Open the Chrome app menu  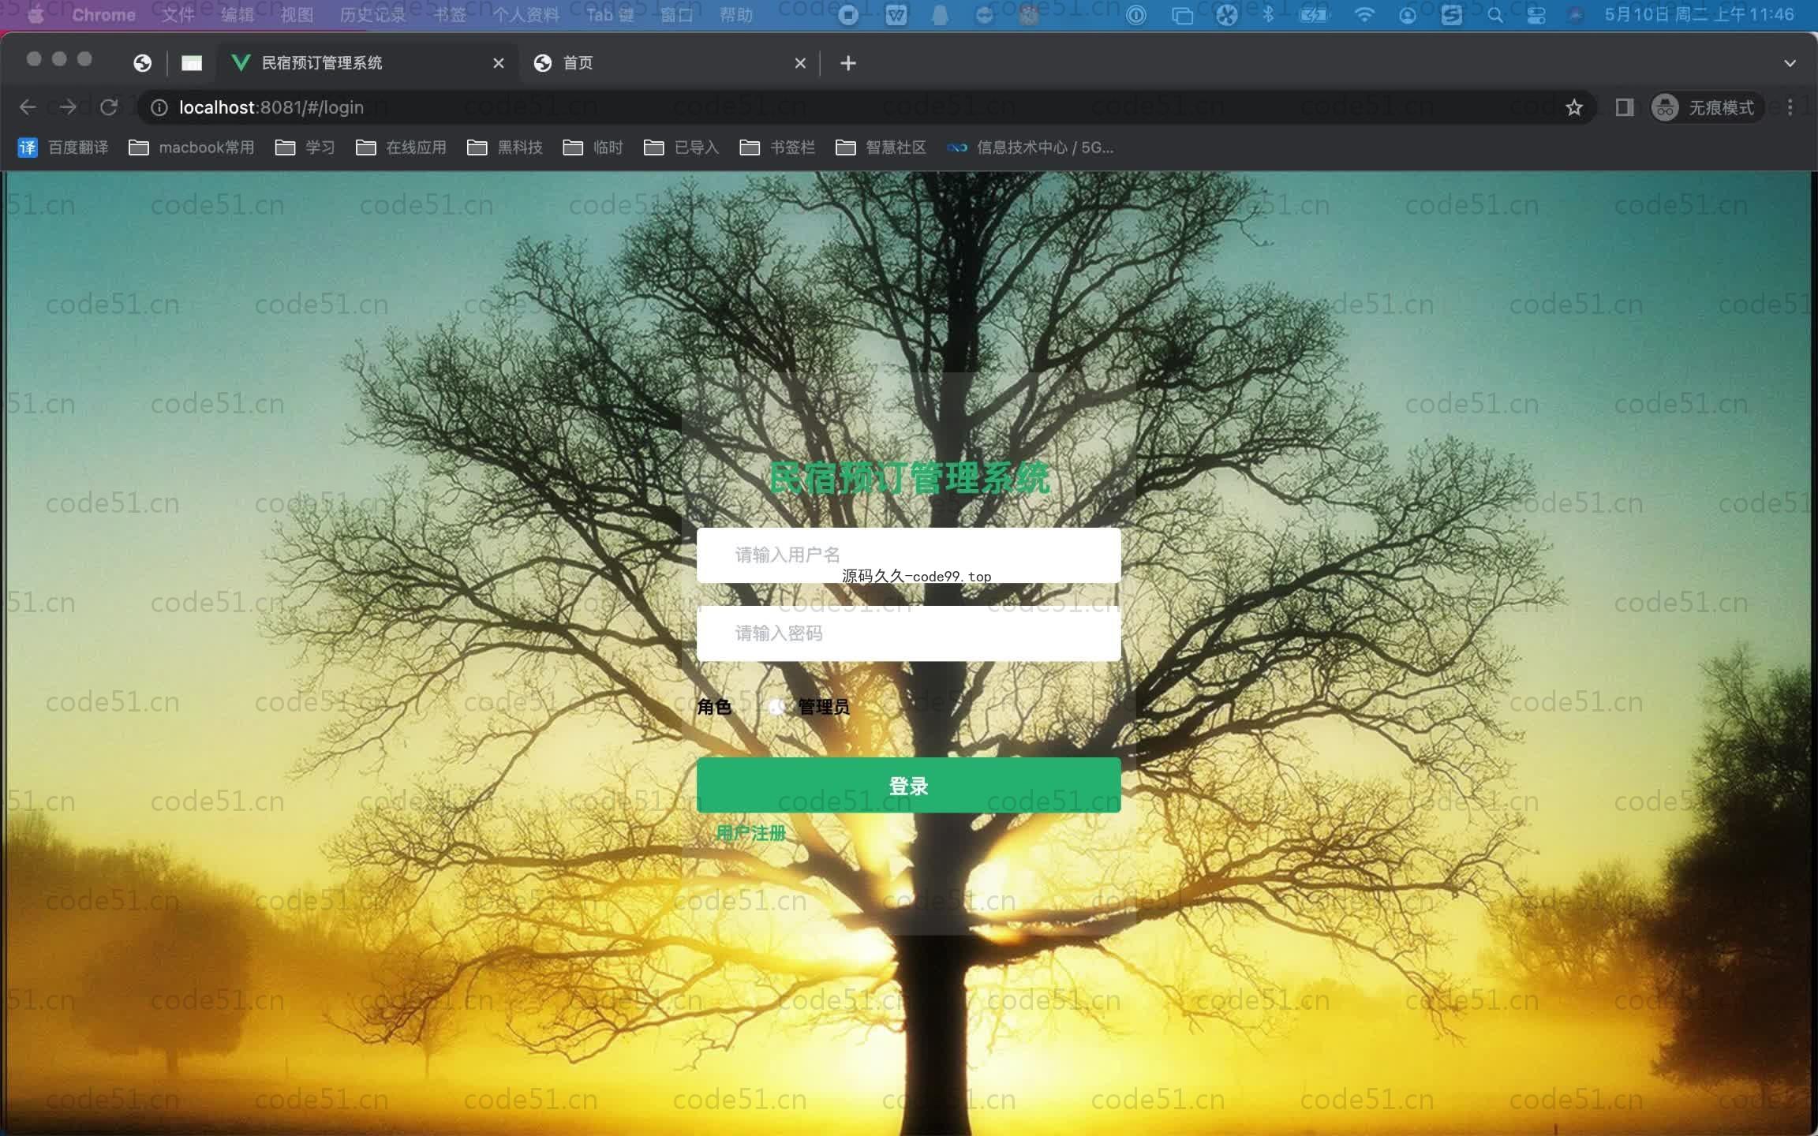tap(103, 15)
